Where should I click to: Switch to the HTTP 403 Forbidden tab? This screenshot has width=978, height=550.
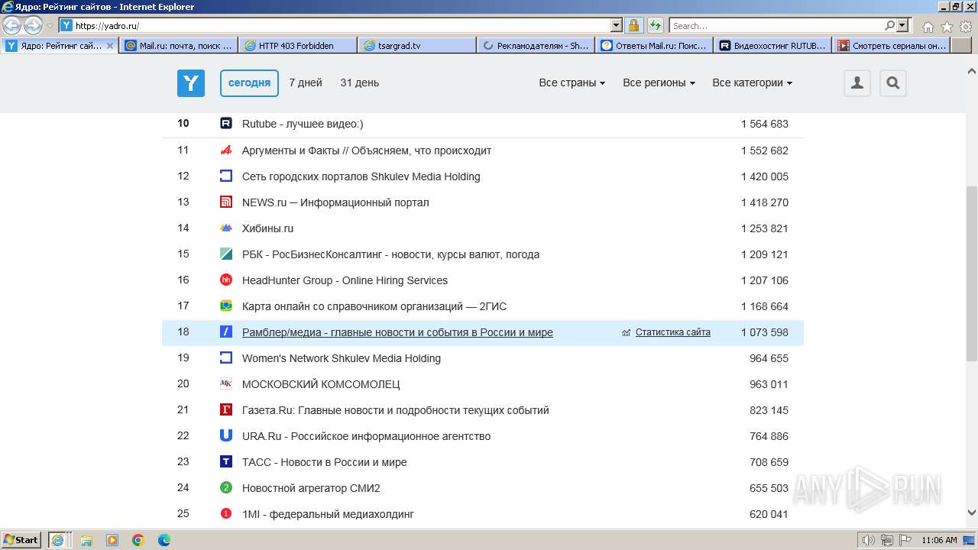(x=297, y=46)
